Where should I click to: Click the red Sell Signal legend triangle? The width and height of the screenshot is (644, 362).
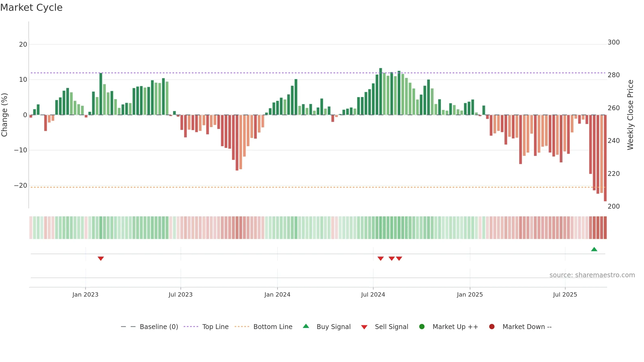(364, 327)
